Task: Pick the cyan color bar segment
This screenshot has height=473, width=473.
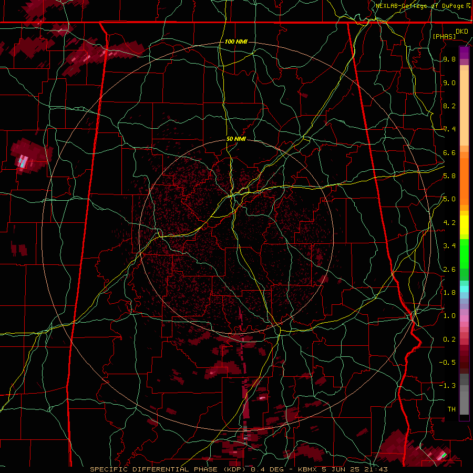Action: [464, 289]
